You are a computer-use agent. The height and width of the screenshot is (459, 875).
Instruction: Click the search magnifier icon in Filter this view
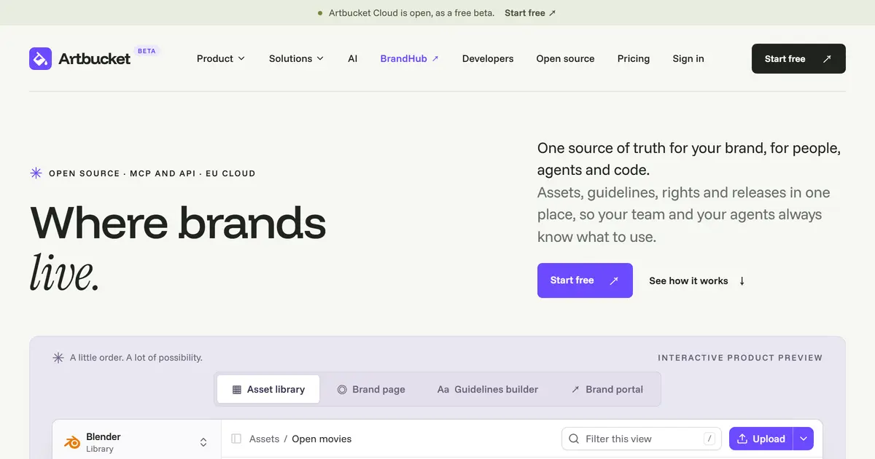(575, 439)
